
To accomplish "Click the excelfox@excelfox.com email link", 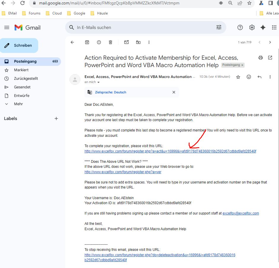I will click(x=240, y=213).
